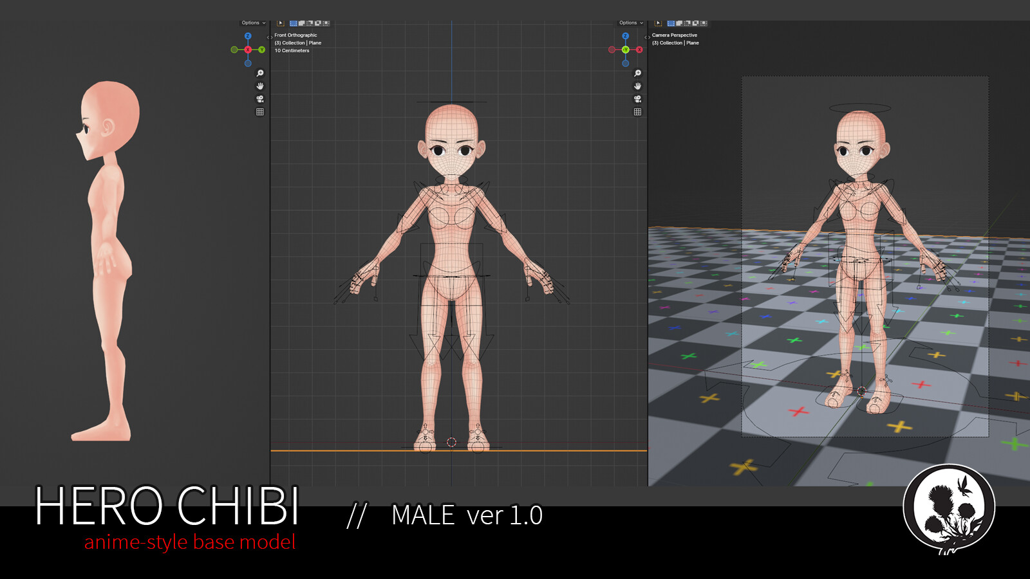Toggle camera view icon in Front viewport

(260, 99)
